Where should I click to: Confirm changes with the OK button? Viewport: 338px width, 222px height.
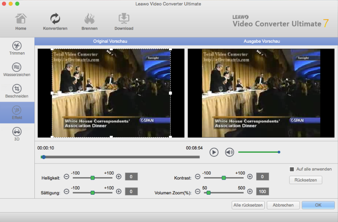pyautogui.click(x=318, y=205)
